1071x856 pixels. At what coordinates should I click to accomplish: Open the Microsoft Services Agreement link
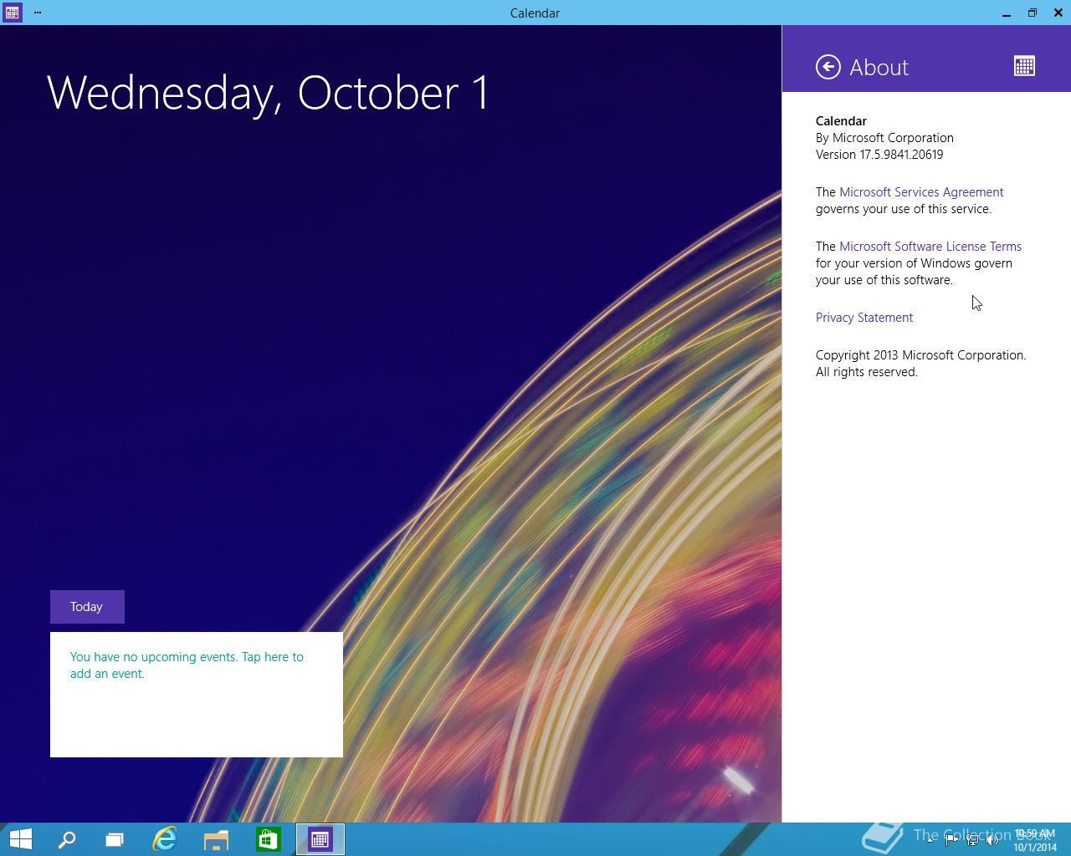coord(921,192)
